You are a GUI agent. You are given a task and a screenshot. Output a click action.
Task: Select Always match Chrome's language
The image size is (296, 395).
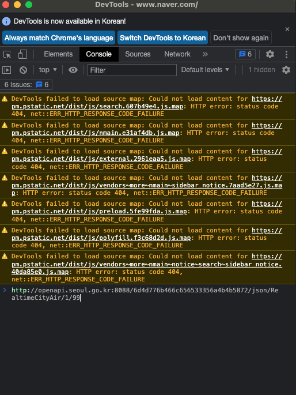tap(59, 38)
